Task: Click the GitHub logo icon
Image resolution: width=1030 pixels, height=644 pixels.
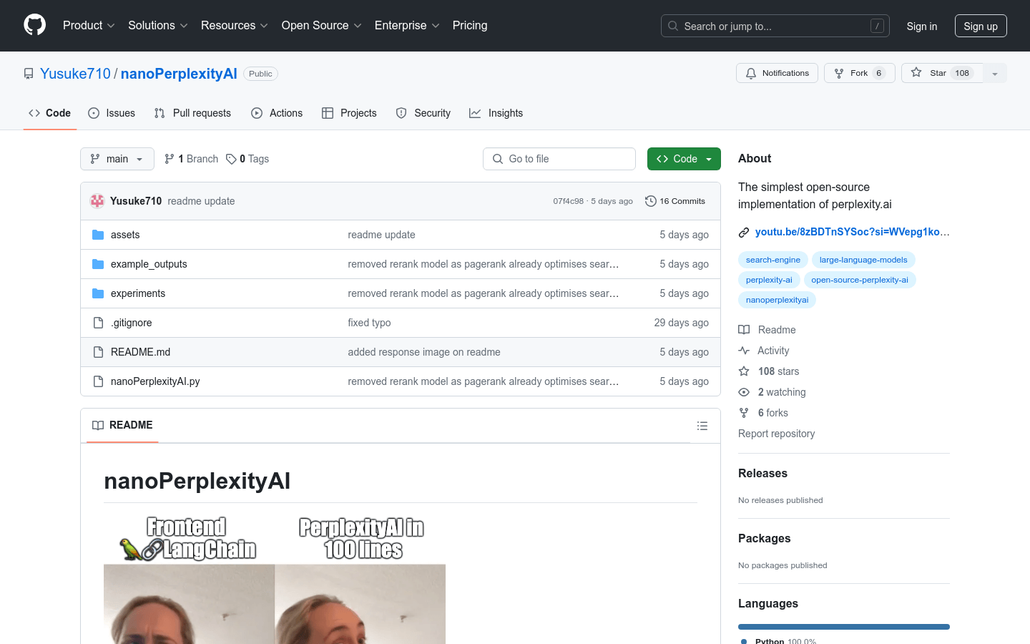Action: pos(34,25)
